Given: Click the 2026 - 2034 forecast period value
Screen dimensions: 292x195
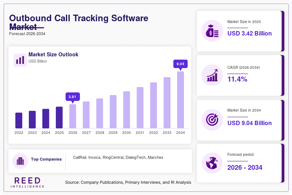Looking at the screenshot, I should pos(245,168).
